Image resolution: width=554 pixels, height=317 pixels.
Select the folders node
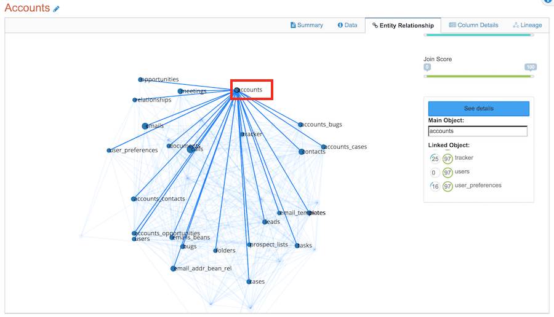pyautogui.click(x=215, y=251)
